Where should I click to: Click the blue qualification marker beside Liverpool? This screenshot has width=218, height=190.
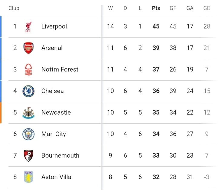click(1, 27)
